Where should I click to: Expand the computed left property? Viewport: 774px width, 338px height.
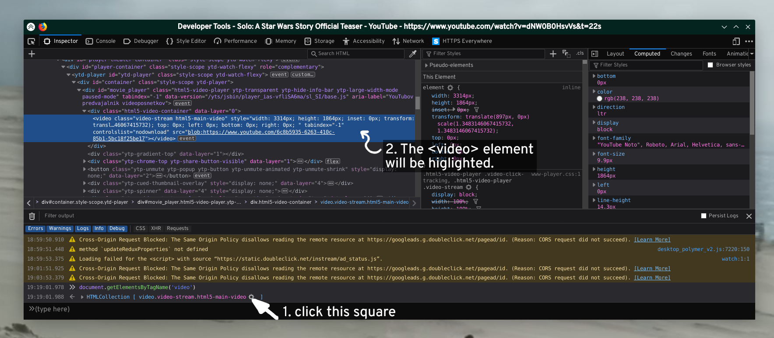click(594, 185)
